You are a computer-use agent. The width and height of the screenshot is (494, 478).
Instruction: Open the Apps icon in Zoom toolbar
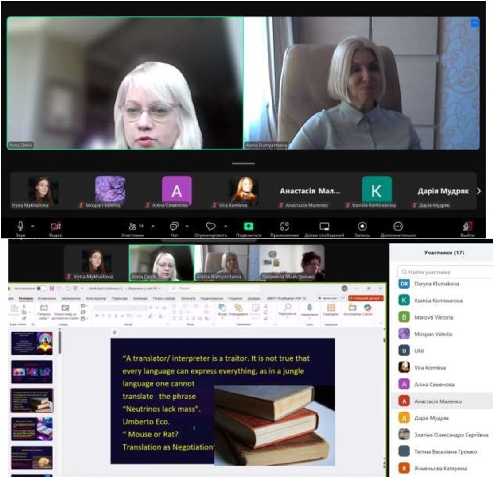coord(284,226)
